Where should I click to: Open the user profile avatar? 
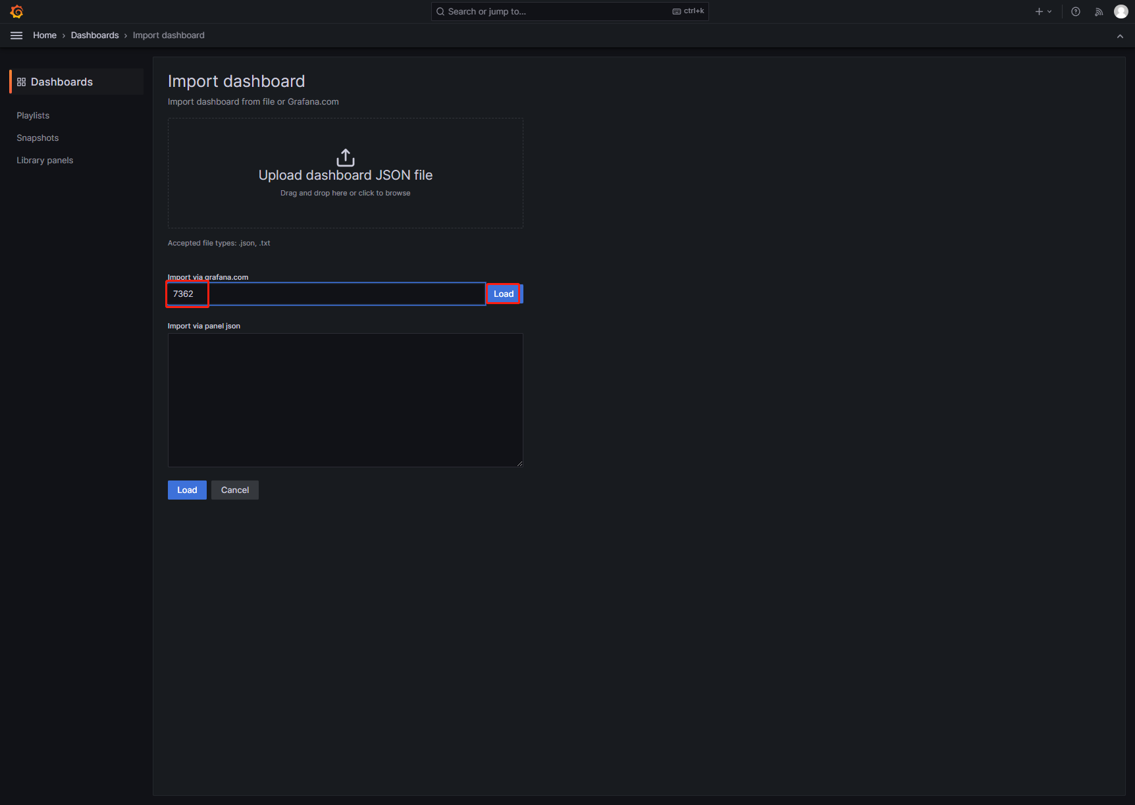coord(1121,12)
